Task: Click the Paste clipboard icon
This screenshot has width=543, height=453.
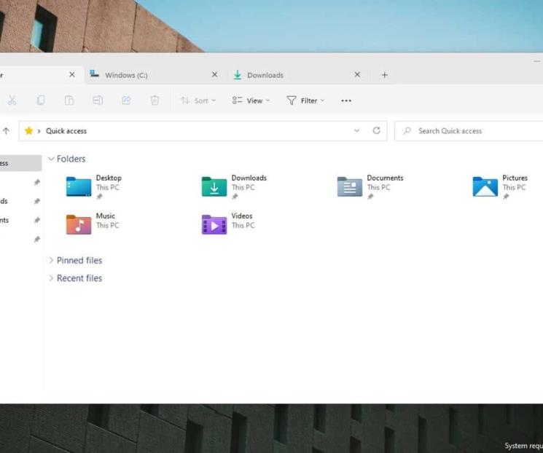Action: point(69,101)
